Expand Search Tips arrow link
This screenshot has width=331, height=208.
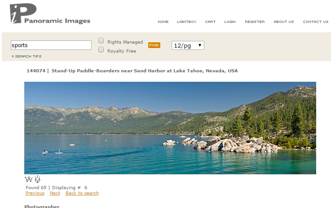point(26,57)
